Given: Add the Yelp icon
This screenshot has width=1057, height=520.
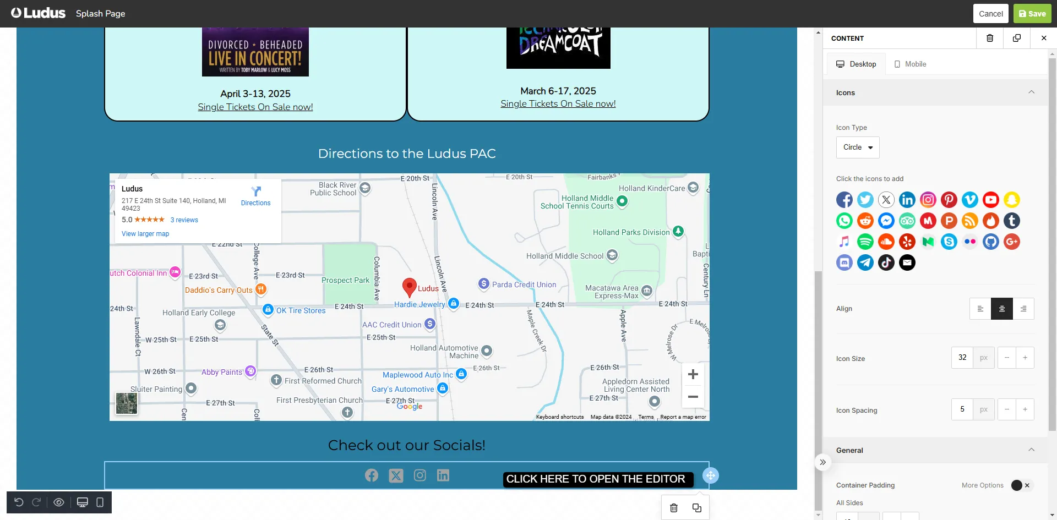Looking at the screenshot, I should (x=907, y=242).
